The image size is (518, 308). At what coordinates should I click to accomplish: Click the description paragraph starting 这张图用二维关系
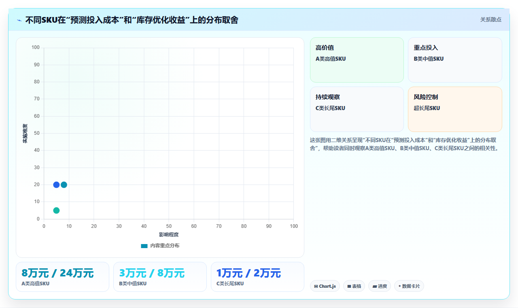coord(406,144)
